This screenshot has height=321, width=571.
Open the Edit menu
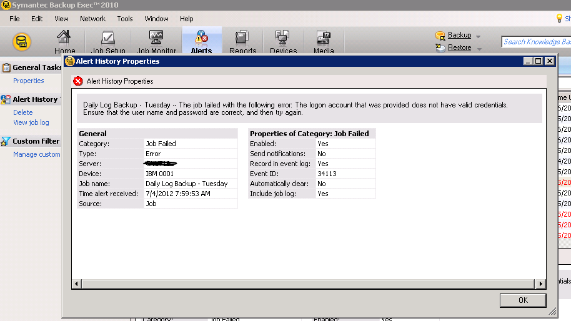[x=37, y=19]
